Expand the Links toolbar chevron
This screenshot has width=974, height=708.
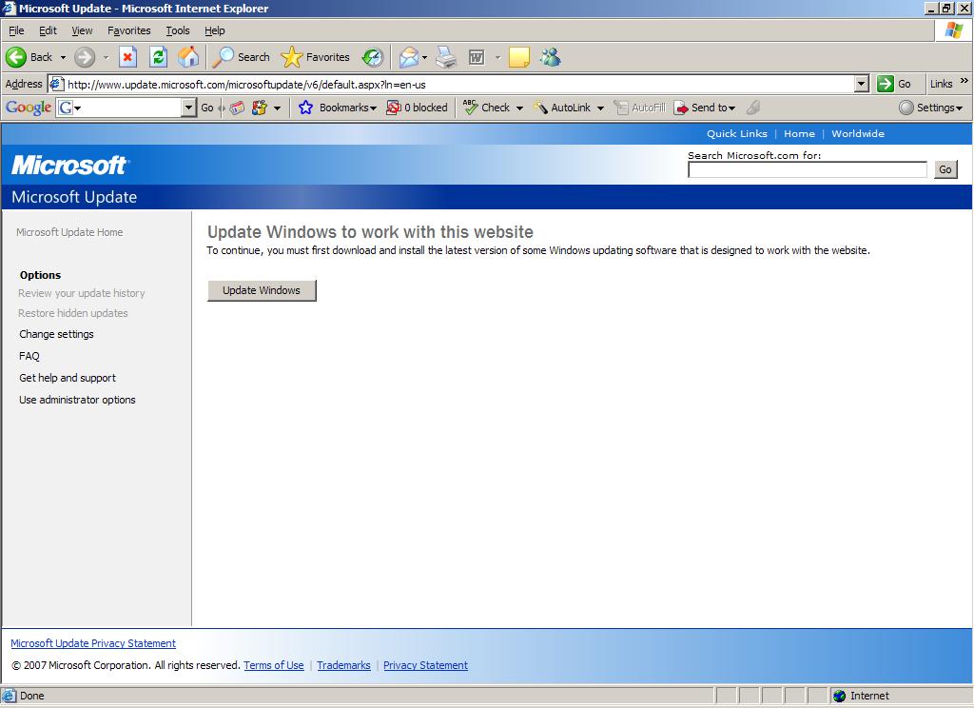pyautogui.click(x=964, y=81)
